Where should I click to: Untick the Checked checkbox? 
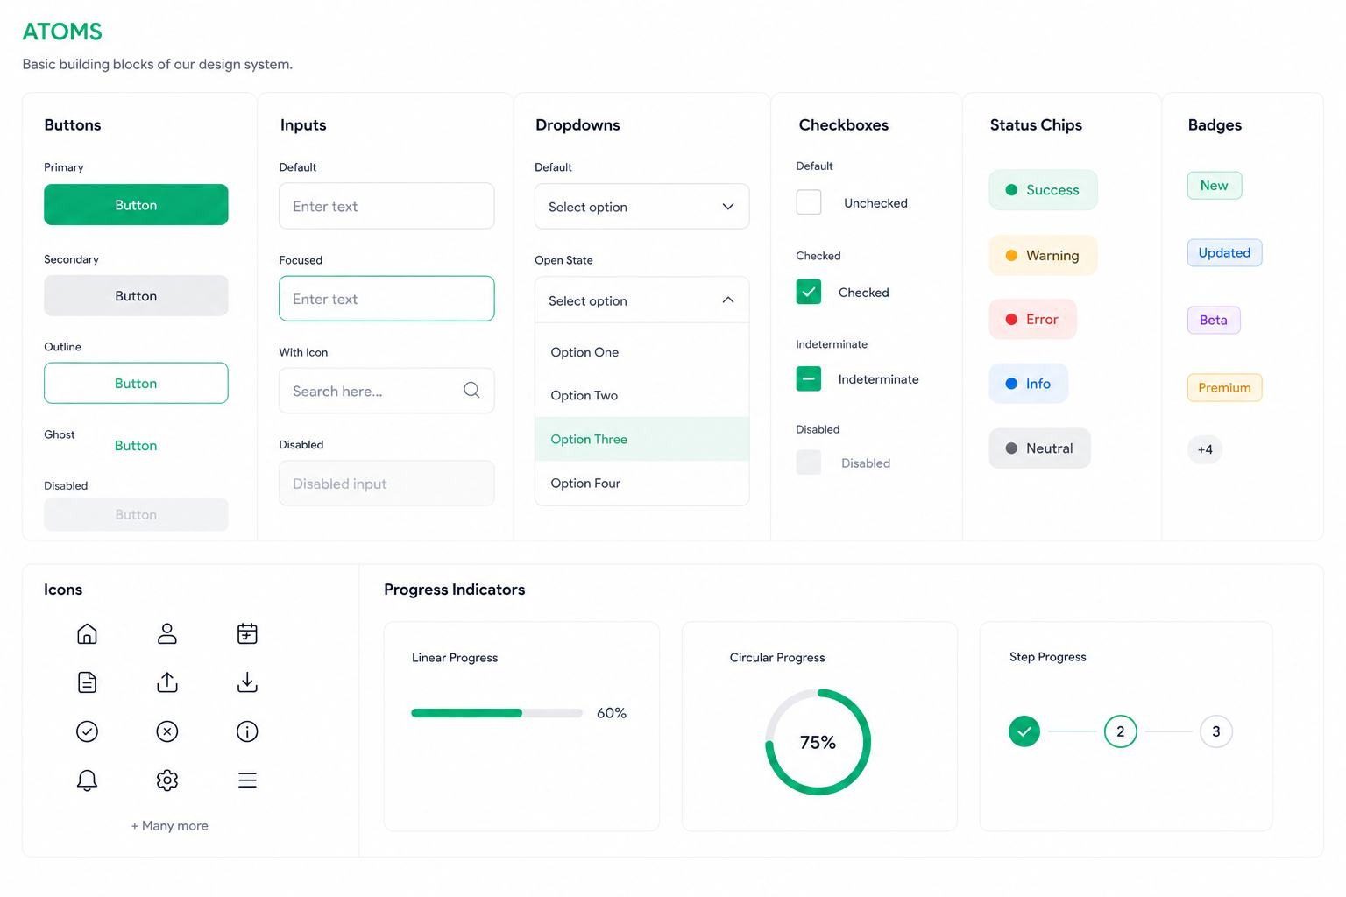coord(808,292)
